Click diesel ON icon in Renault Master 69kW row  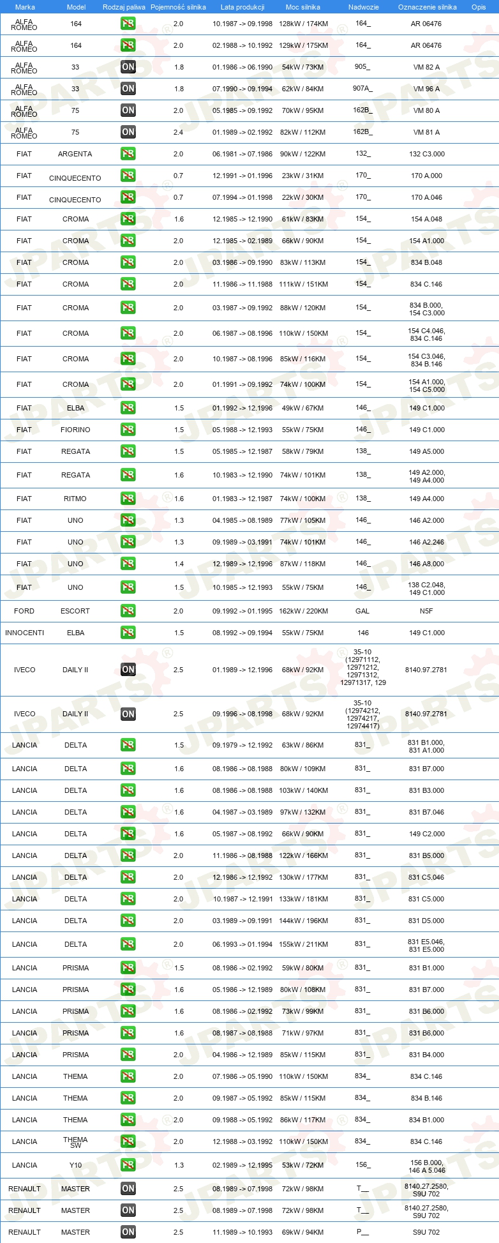point(128,1232)
